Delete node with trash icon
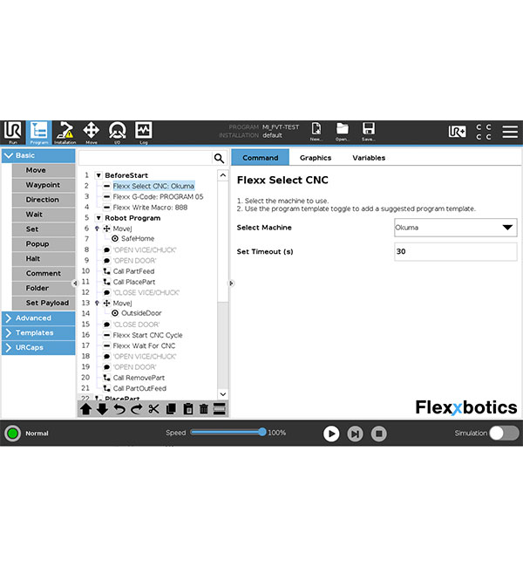 pyautogui.click(x=204, y=409)
